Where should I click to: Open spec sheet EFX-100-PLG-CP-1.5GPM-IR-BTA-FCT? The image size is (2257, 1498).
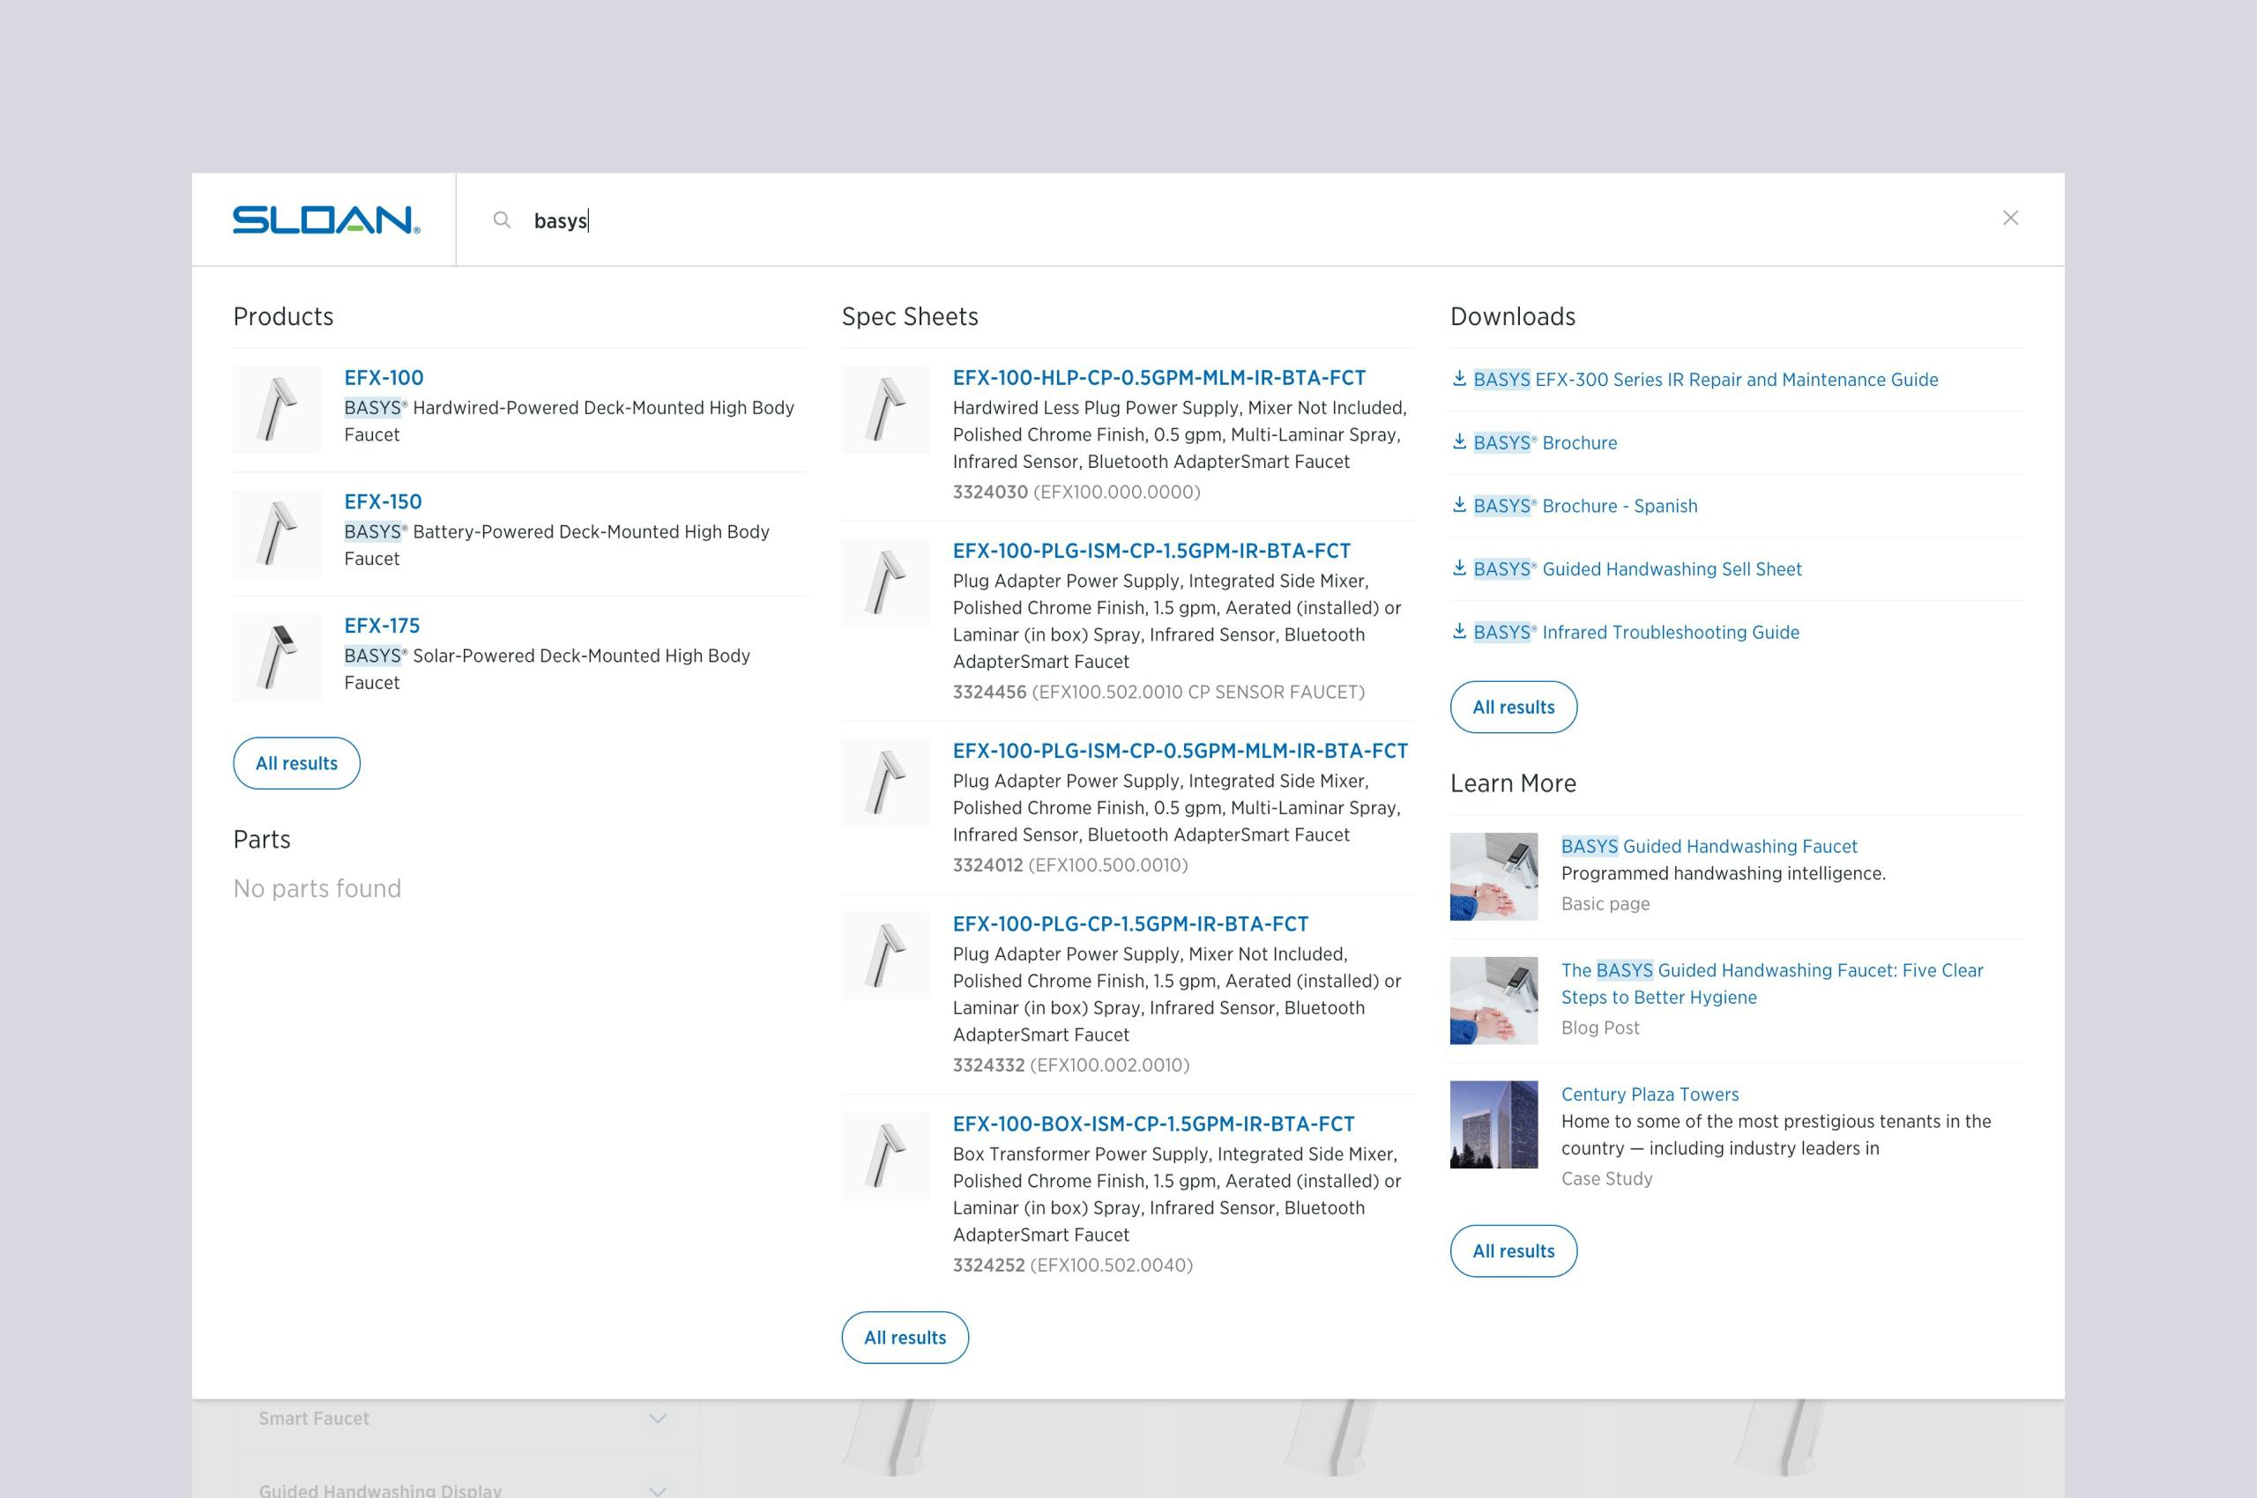pyautogui.click(x=1130, y=923)
